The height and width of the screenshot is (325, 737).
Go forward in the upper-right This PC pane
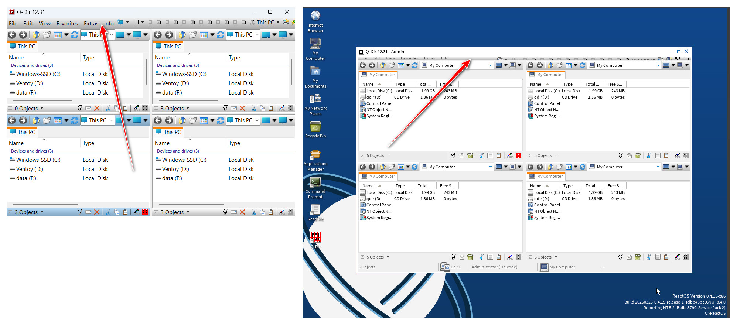169,35
